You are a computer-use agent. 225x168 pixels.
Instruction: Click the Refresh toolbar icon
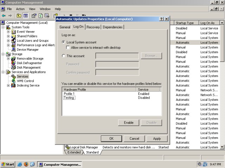(x=41, y=15)
